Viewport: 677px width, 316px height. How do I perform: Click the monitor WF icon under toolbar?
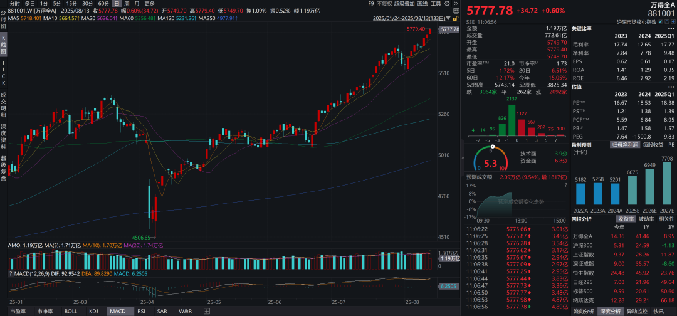(x=456, y=11)
